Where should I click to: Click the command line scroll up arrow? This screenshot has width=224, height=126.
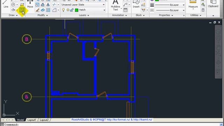pyautogui.click(x=221, y=125)
